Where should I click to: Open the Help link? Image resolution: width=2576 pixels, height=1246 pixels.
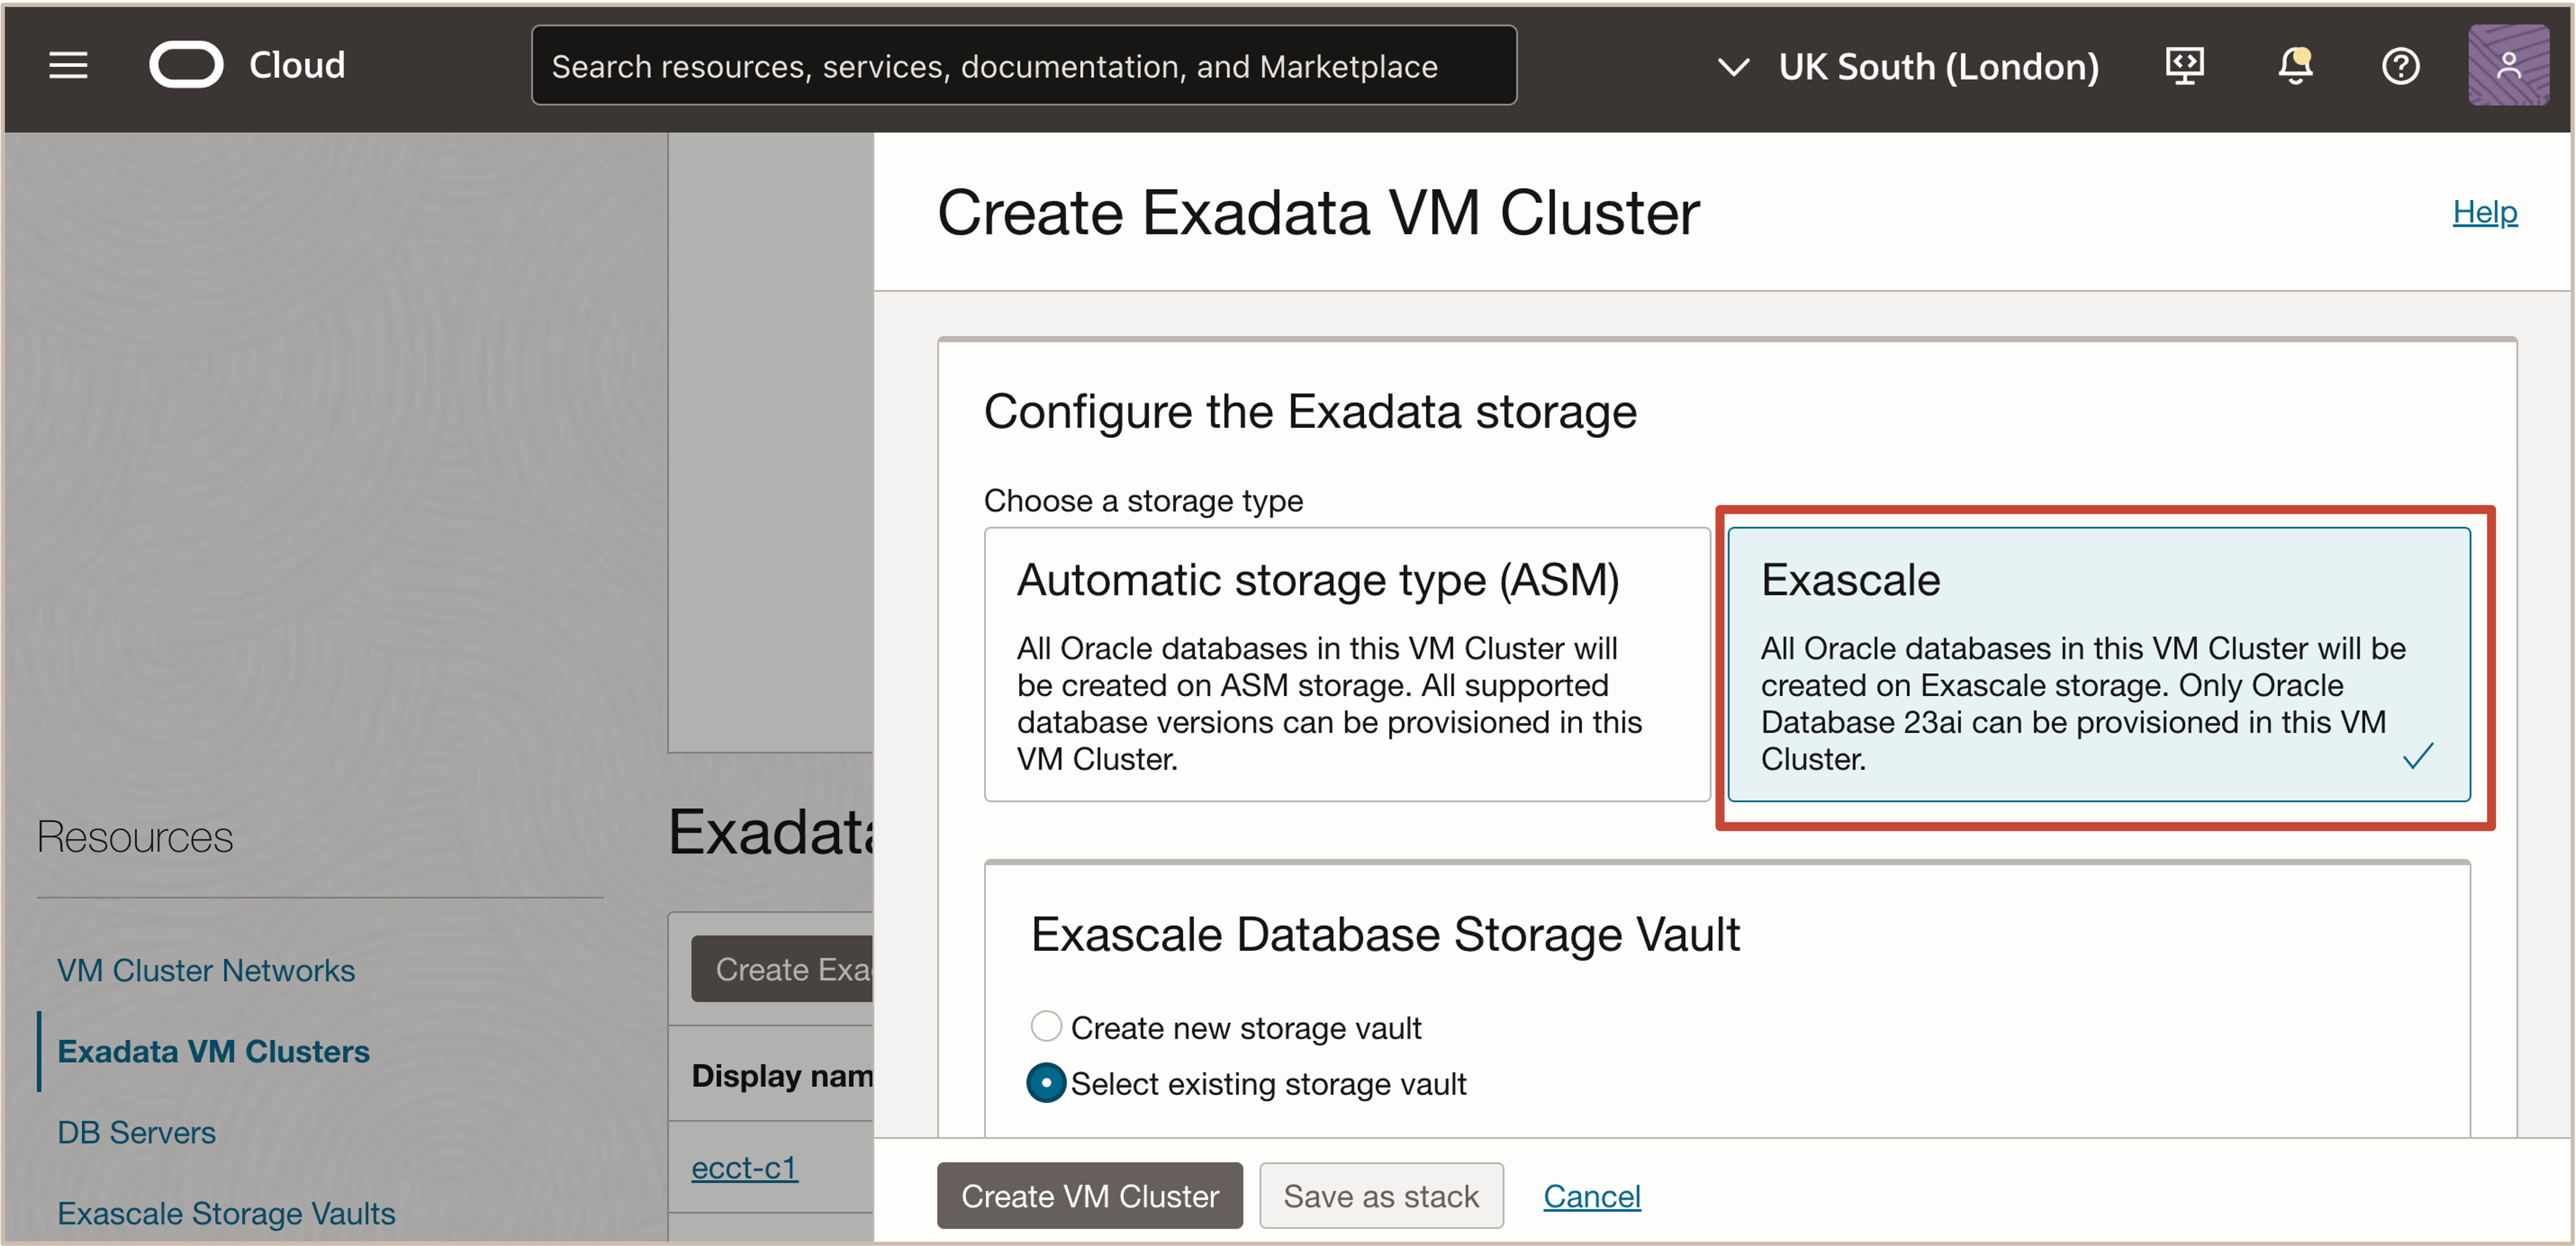coord(2486,212)
